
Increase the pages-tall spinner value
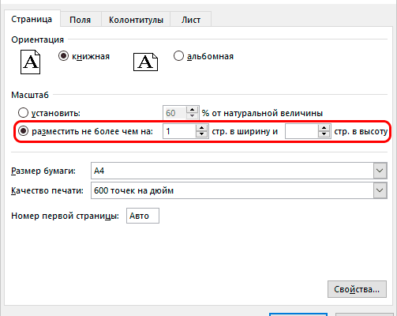[x=324, y=128]
